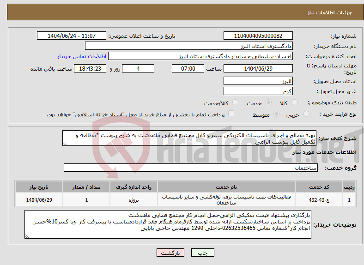
Task: Open the اطلاعات تماس خریدار link
Action: [82, 56]
